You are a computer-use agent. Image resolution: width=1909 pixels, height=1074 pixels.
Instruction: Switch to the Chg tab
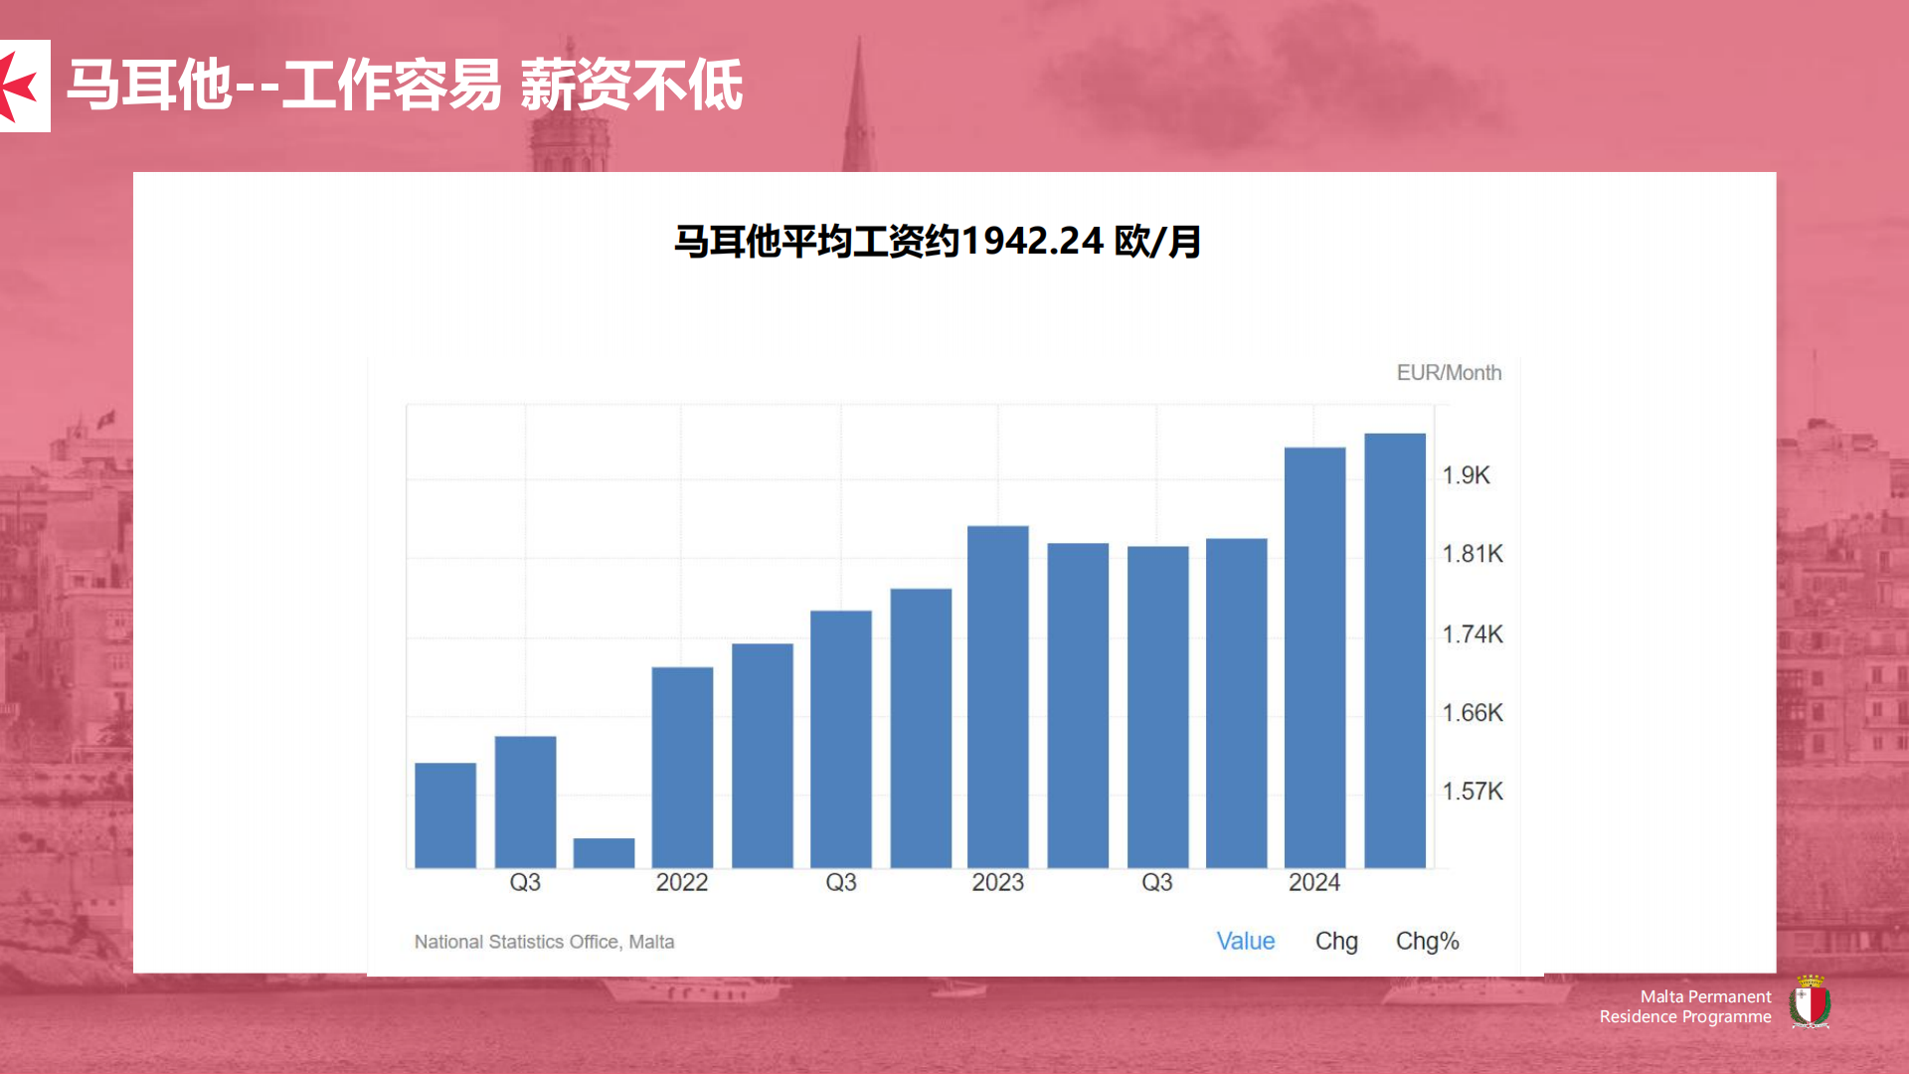(1336, 941)
